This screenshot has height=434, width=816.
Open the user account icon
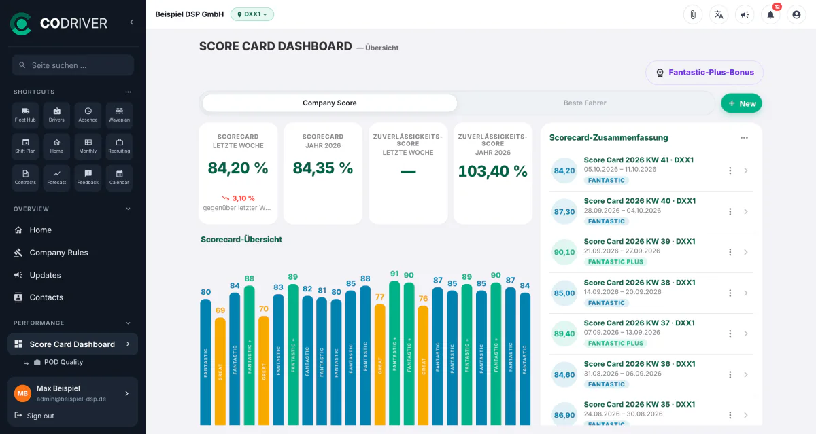pos(796,14)
